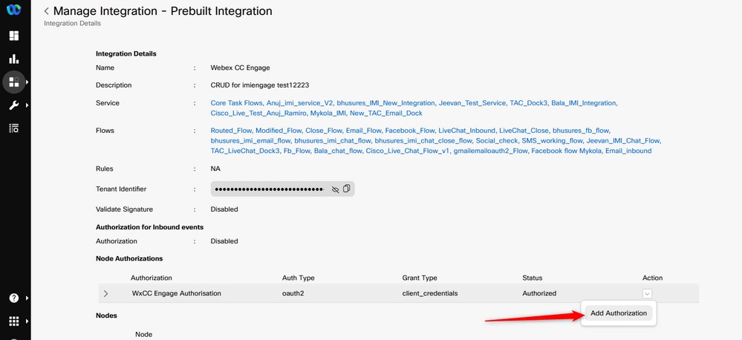Image resolution: width=742 pixels, height=340 pixels.
Task: Click the Validate Signature 'Disabled' value
Action: [x=224, y=209]
